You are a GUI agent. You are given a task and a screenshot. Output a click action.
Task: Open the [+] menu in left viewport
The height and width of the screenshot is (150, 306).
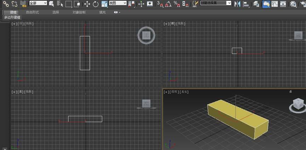[x=14, y=92]
